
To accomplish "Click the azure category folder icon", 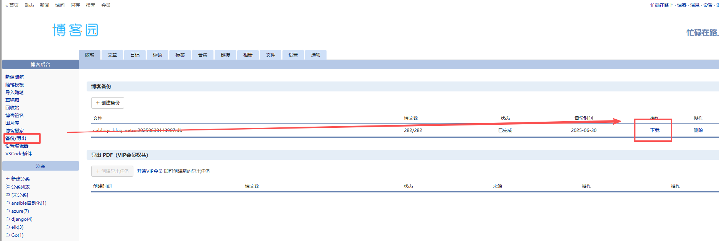I will (x=8, y=211).
